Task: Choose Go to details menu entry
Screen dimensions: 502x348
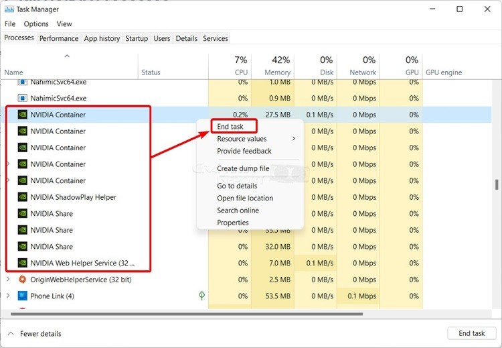Action: pos(237,186)
